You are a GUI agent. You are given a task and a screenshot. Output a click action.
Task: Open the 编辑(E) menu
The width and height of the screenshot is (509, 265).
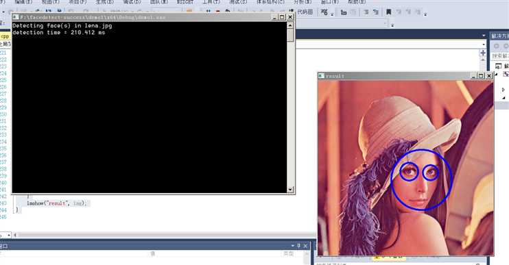(x=23, y=2)
